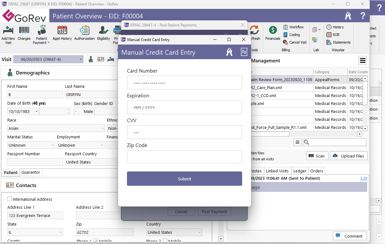385x244 pixels.
Task: Click the Edit link on the sent message
Action: [x=364, y=178]
